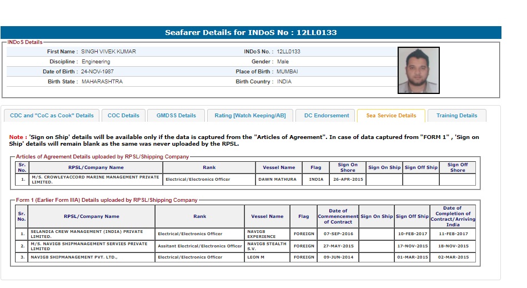This screenshot has height=288, width=527.
Task: Select the Sea Service Details tab
Action: pos(391,116)
